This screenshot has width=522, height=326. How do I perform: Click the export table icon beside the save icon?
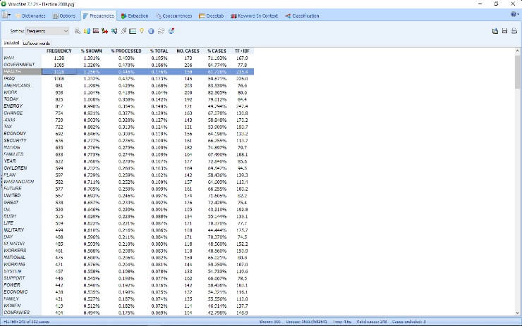click(494, 31)
